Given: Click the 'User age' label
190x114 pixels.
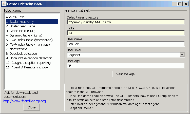Looking at the screenshot, I should point(73,61).
